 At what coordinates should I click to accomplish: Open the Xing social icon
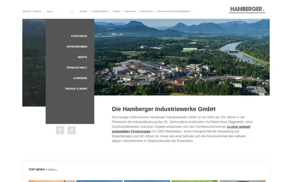[x=72, y=130]
